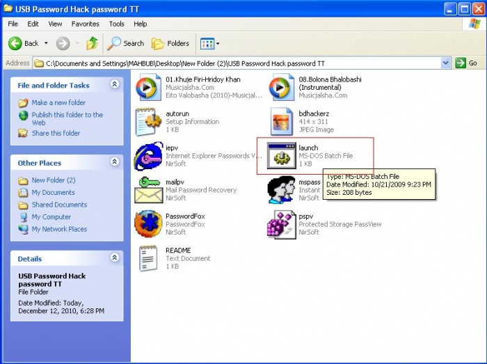487x364 pixels.
Task: Open My Network Places link
Action: point(59,229)
